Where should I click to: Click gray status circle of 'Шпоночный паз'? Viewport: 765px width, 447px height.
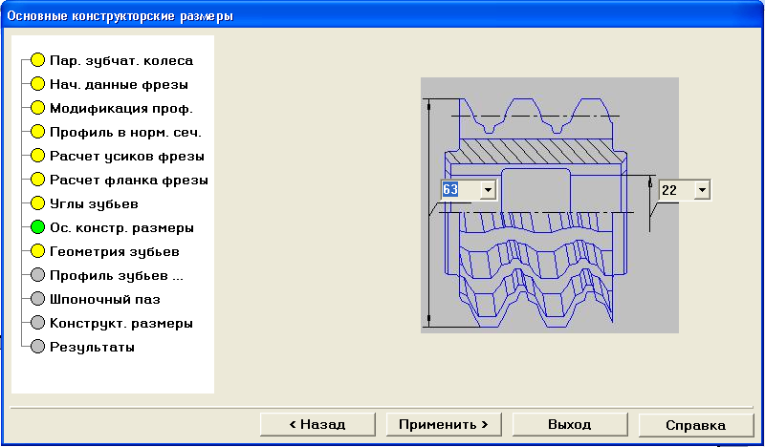pyautogui.click(x=37, y=299)
